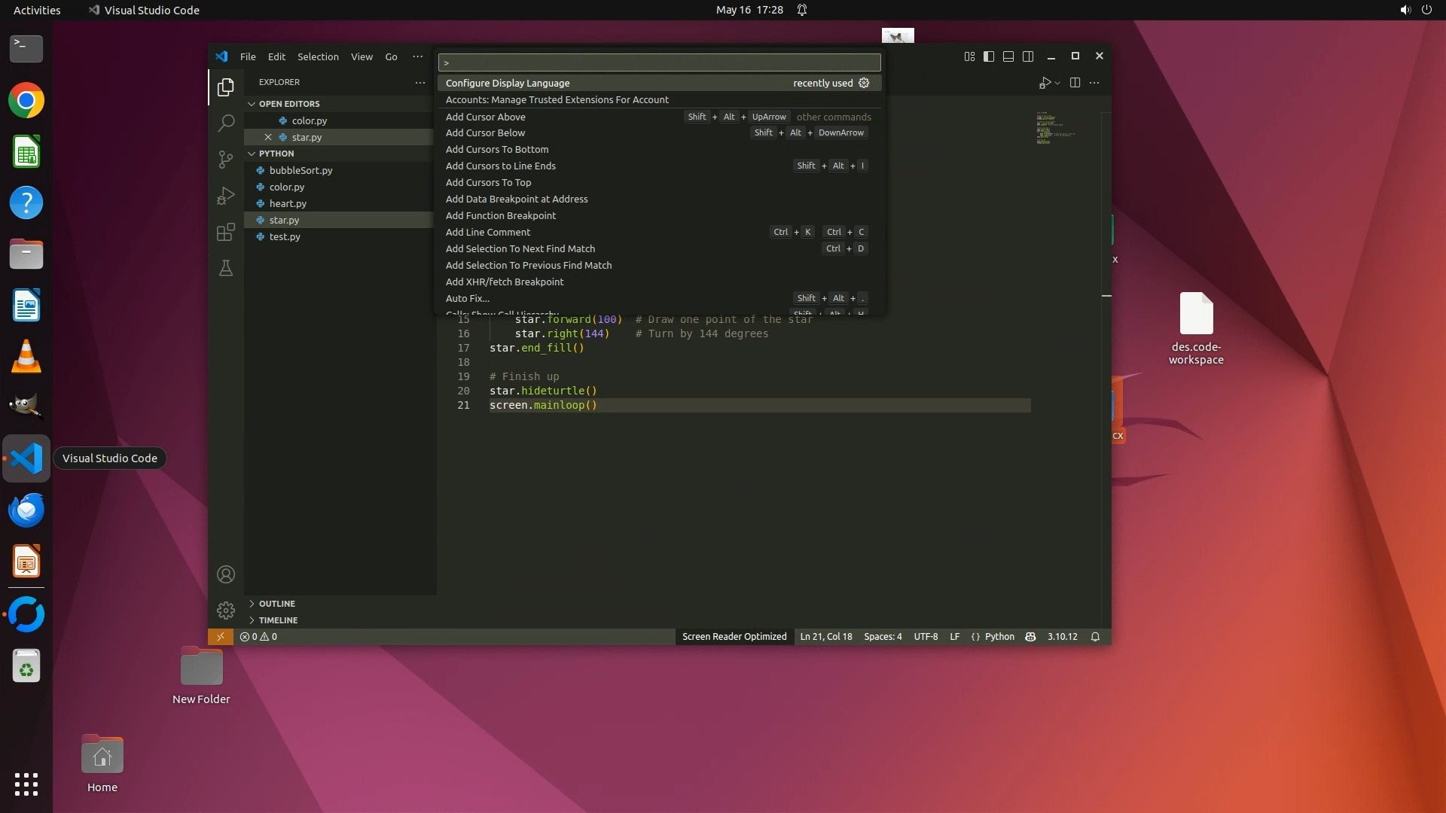This screenshot has width=1446, height=813.
Task: Click Spaces: 4 indentation in status bar
Action: point(883,637)
